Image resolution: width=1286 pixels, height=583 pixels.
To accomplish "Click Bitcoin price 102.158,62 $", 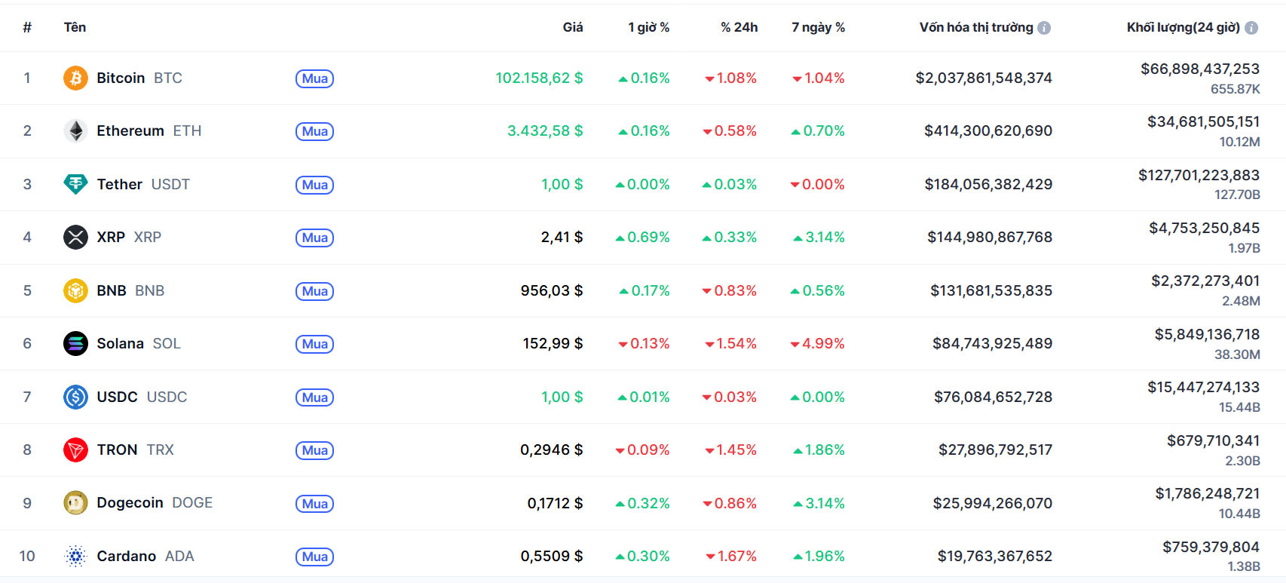I will [x=539, y=78].
